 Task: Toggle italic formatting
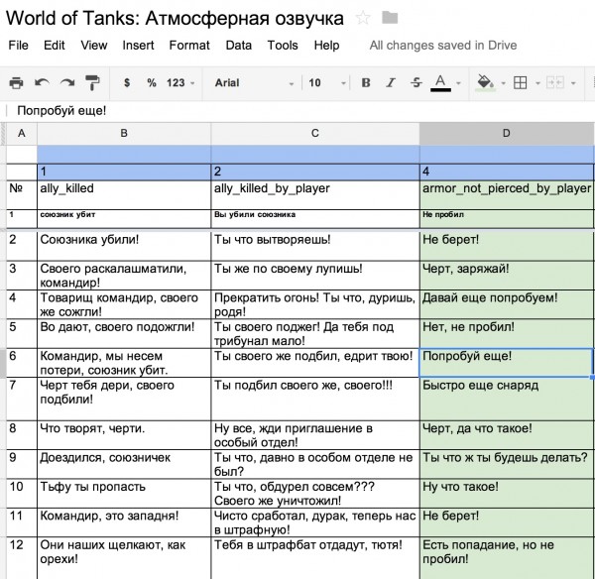click(x=391, y=82)
